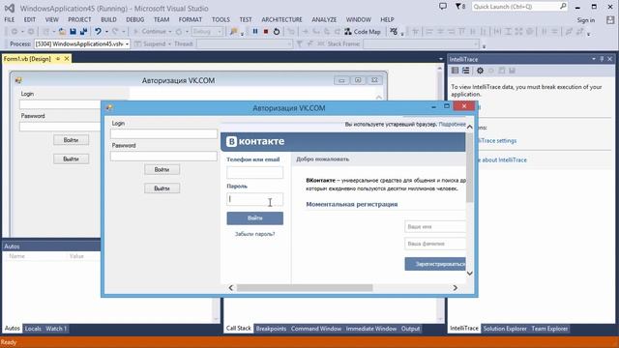619x348 pixels.
Task: Click the running form's title bar icon
Action: click(109, 107)
